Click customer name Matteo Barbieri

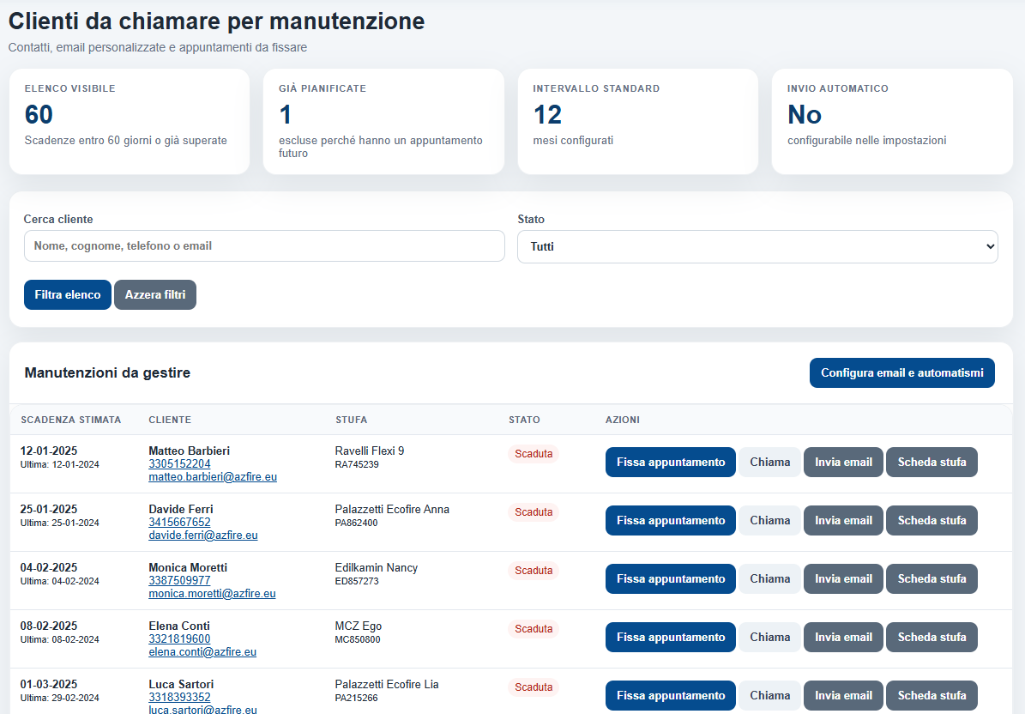point(189,451)
